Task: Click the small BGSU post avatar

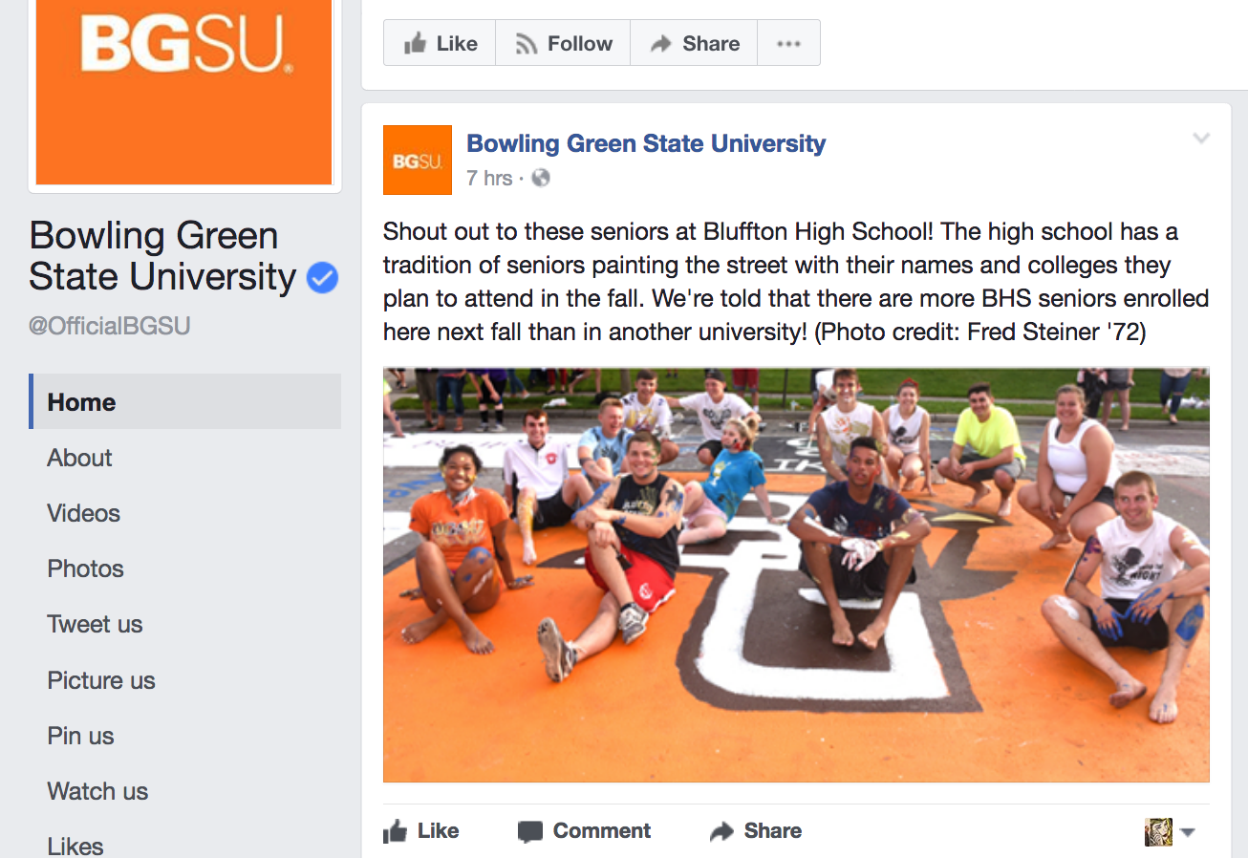Action: pos(417,160)
